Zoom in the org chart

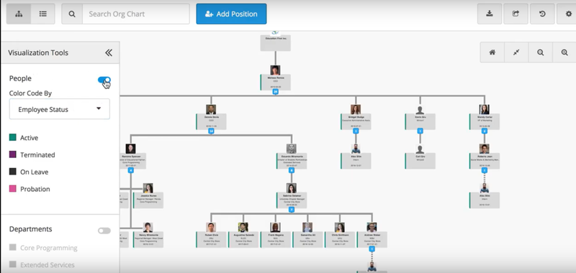[564, 52]
